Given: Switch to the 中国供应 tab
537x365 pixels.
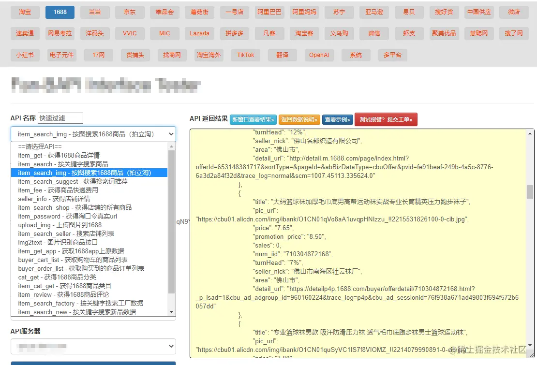Looking at the screenshot, I should (x=479, y=12).
